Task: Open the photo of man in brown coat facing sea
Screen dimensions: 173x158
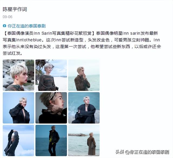Action: [84, 140]
